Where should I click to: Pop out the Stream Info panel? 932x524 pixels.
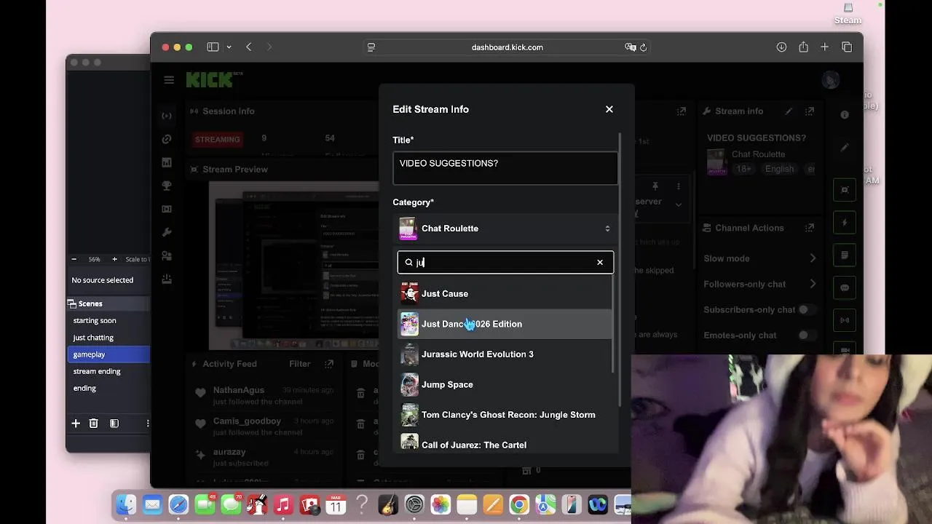coord(810,111)
